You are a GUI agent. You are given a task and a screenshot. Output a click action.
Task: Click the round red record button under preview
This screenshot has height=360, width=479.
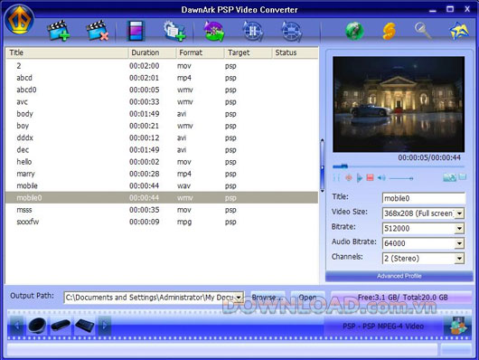click(x=349, y=177)
